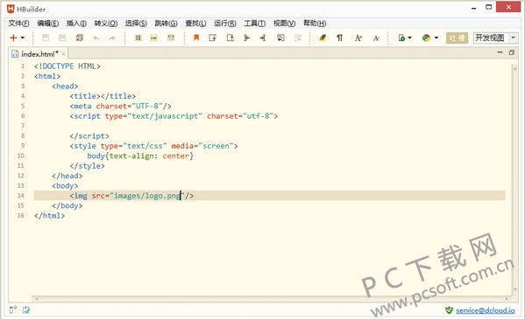Open the run document dropdown arrow

coord(409,38)
